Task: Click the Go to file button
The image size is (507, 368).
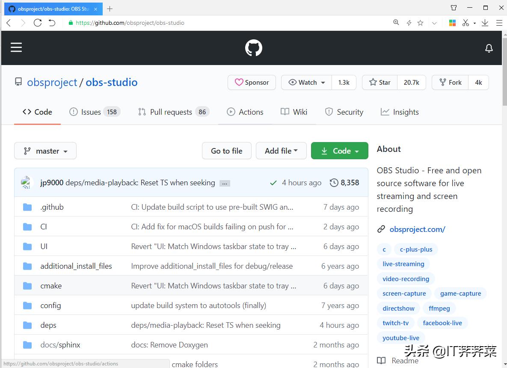Action: coord(226,151)
